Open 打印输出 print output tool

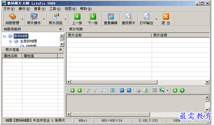click(146, 19)
